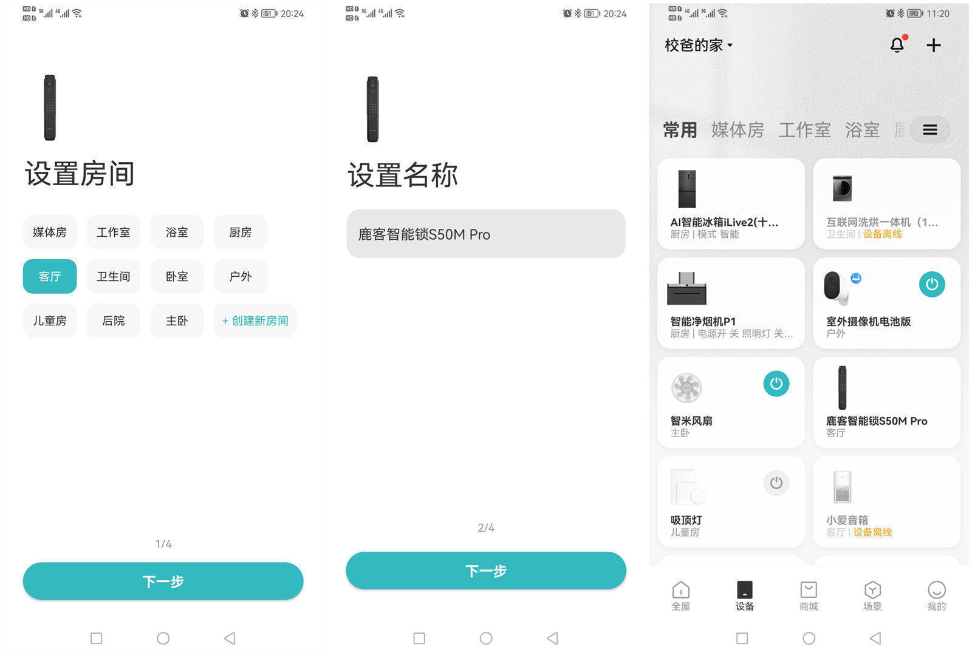Tap the Android back triangle on device list screen

875,638
